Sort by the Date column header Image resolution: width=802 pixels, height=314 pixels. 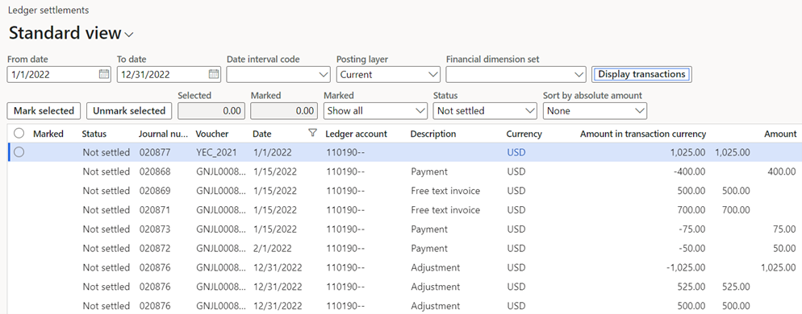point(262,134)
